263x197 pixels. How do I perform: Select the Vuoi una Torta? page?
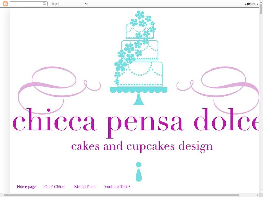pyautogui.click(x=117, y=187)
